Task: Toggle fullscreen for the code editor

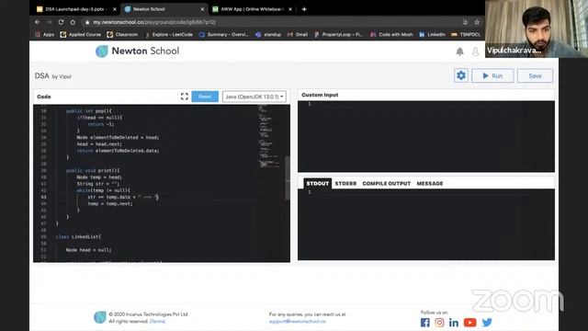Action: (184, 97)
